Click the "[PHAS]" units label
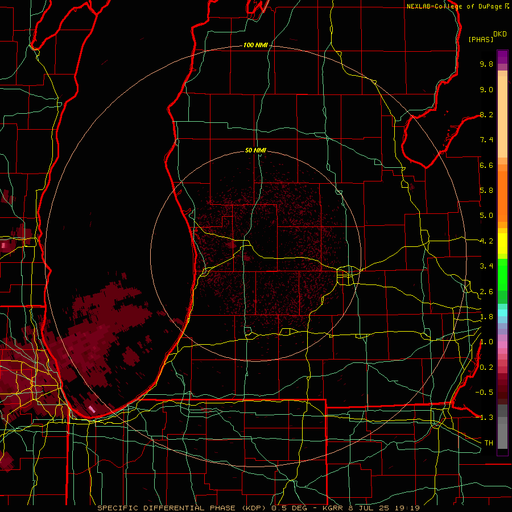Image resolution: width=512 pixels, height=512 pixels. coord(481,40)
